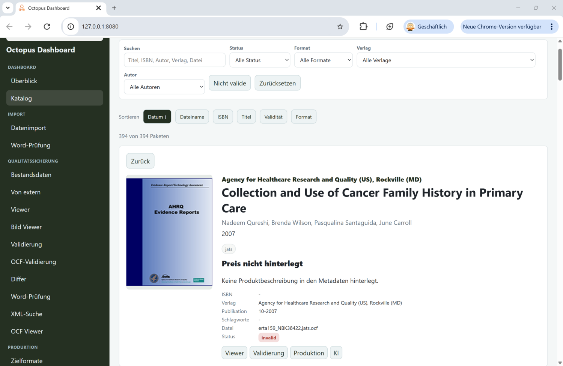563x366 pixels.
Task: Go back to the previous browser page
Action: (9, 27)
